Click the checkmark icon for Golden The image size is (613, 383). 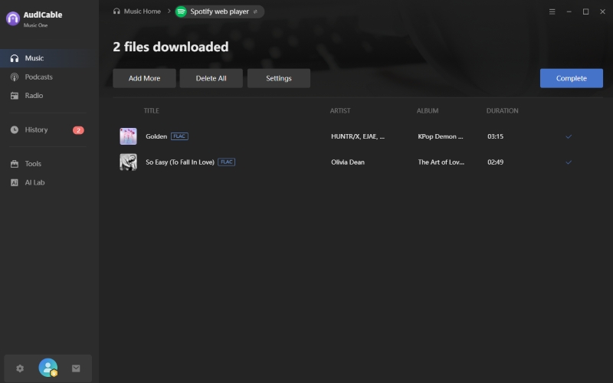569,136
